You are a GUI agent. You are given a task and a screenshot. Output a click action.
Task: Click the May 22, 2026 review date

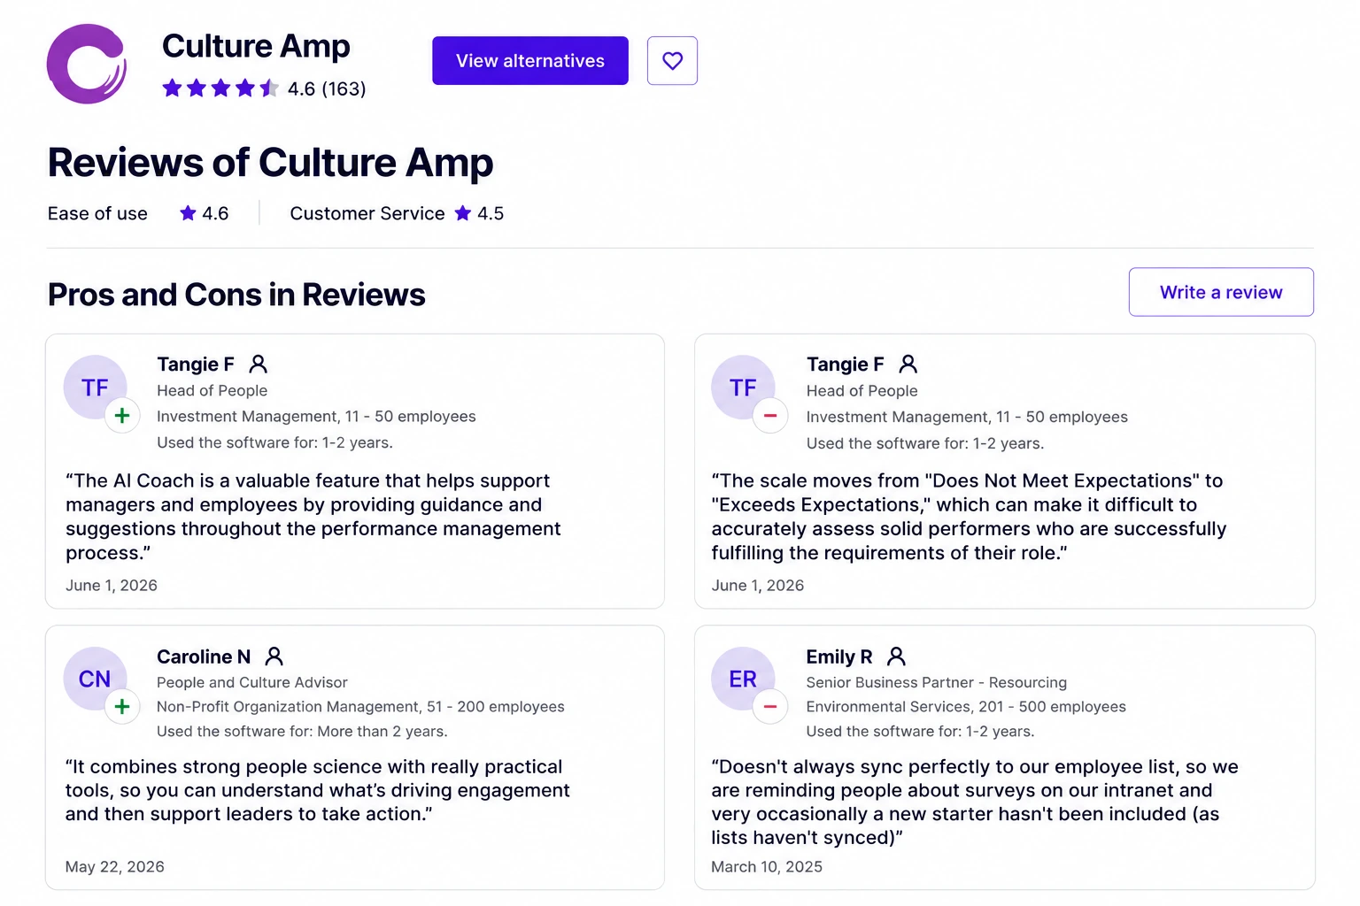[114, 866]
